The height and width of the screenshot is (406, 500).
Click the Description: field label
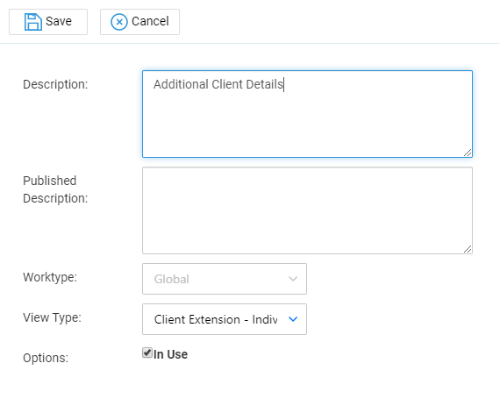(x=55, y=84)
